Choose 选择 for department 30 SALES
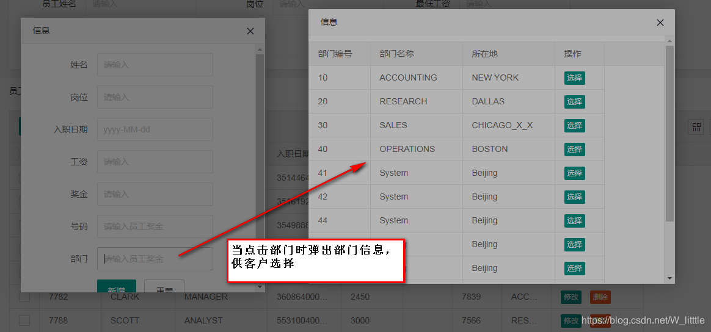 pos(575,126)
